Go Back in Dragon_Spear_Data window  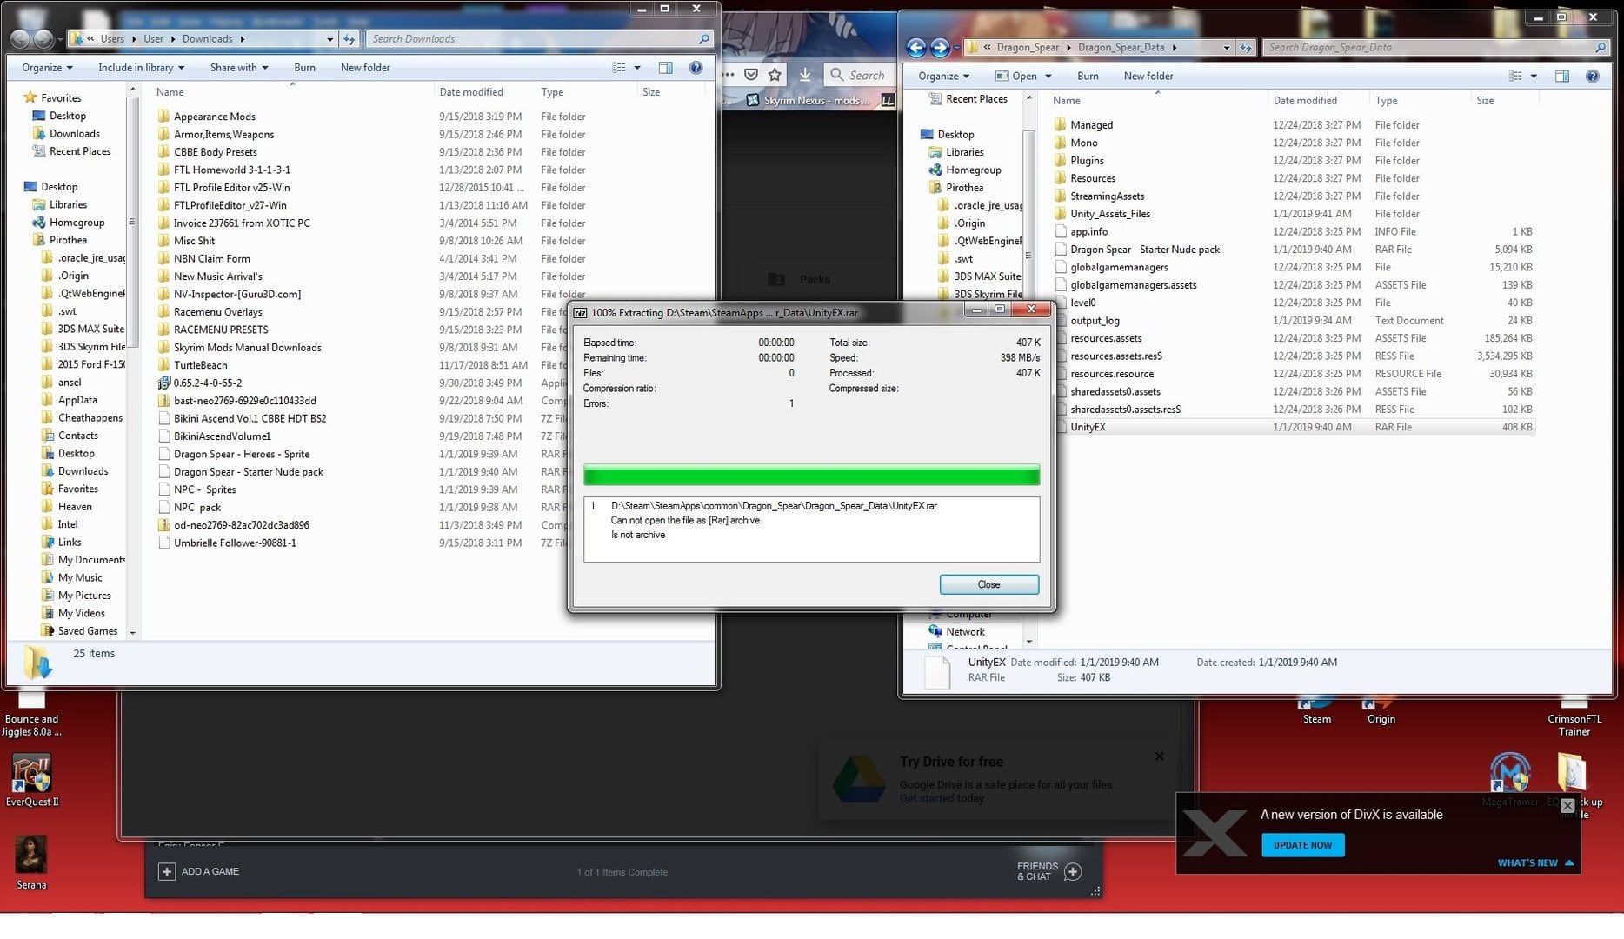tap(915, 48)
